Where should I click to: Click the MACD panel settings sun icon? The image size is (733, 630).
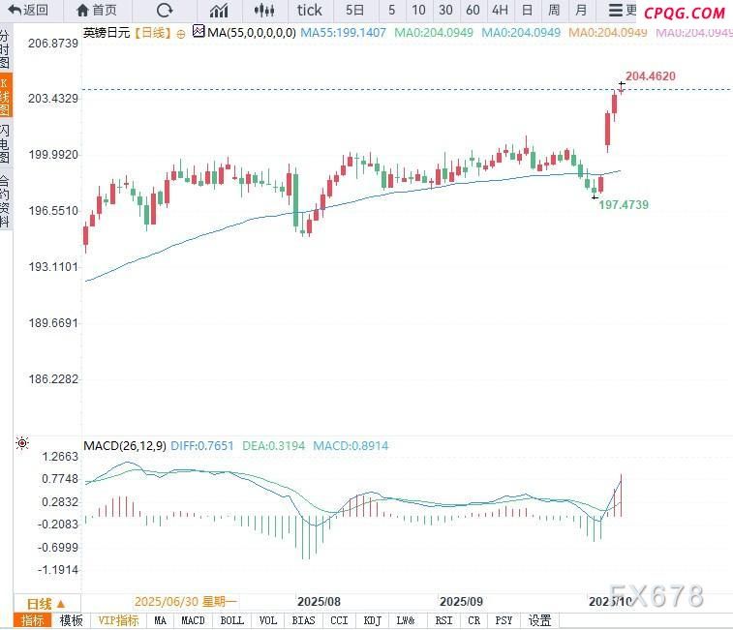(x=22, y=444)
